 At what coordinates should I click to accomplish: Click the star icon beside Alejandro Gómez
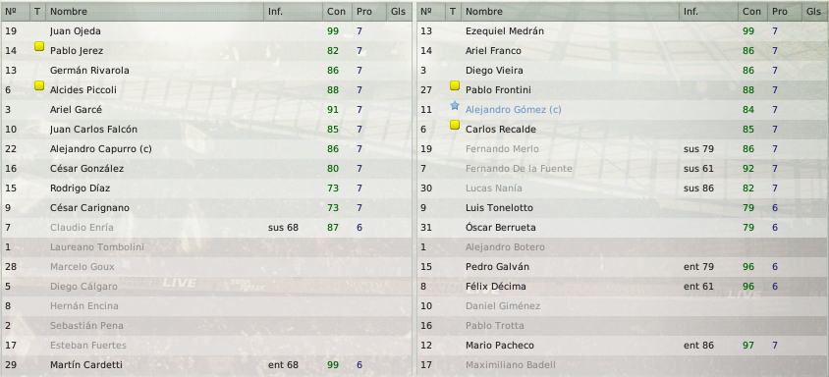(x=455, y=106)
